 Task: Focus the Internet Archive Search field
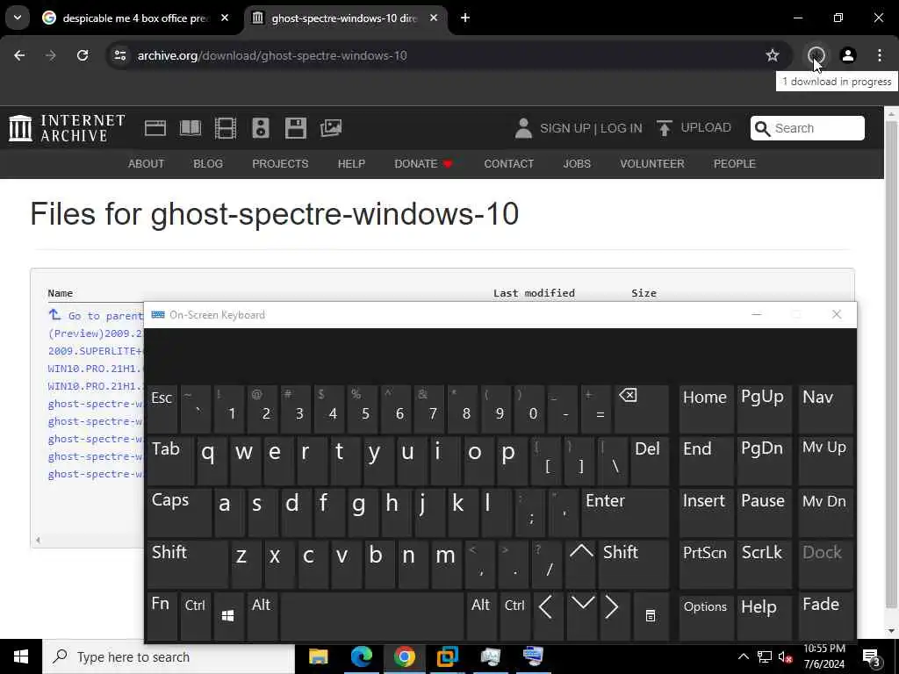pos(808,128)
